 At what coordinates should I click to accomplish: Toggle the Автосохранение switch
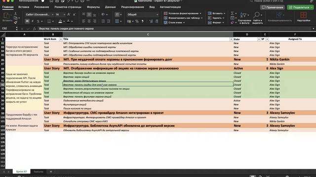click(43, 1)
